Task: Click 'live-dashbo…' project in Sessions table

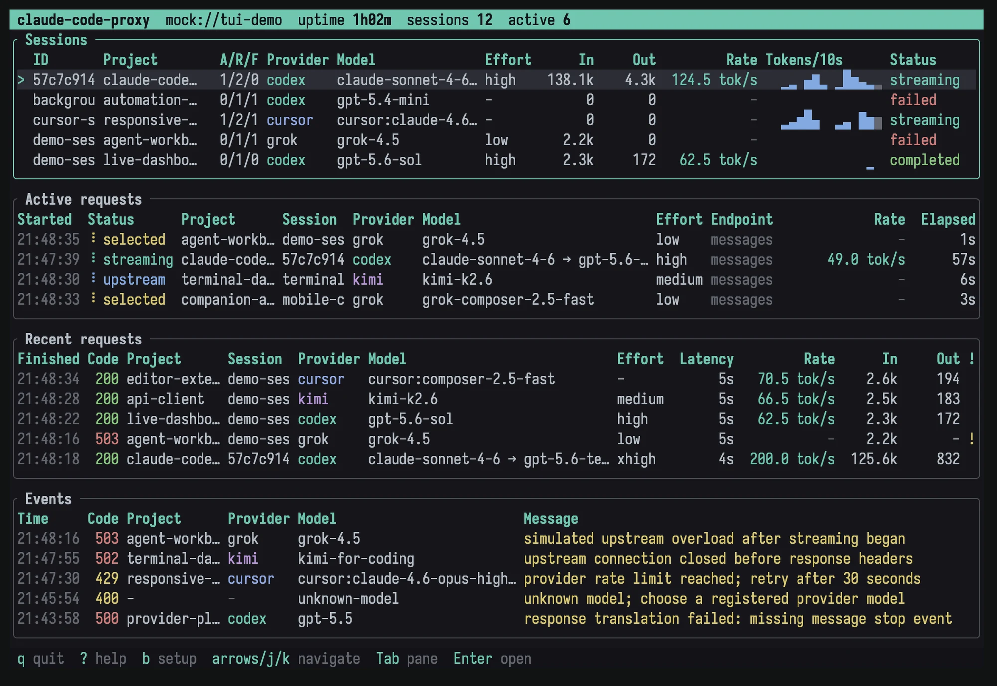Action: (x=150, y=160)
